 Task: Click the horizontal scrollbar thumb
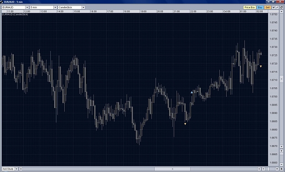click(x=172, y=169)
